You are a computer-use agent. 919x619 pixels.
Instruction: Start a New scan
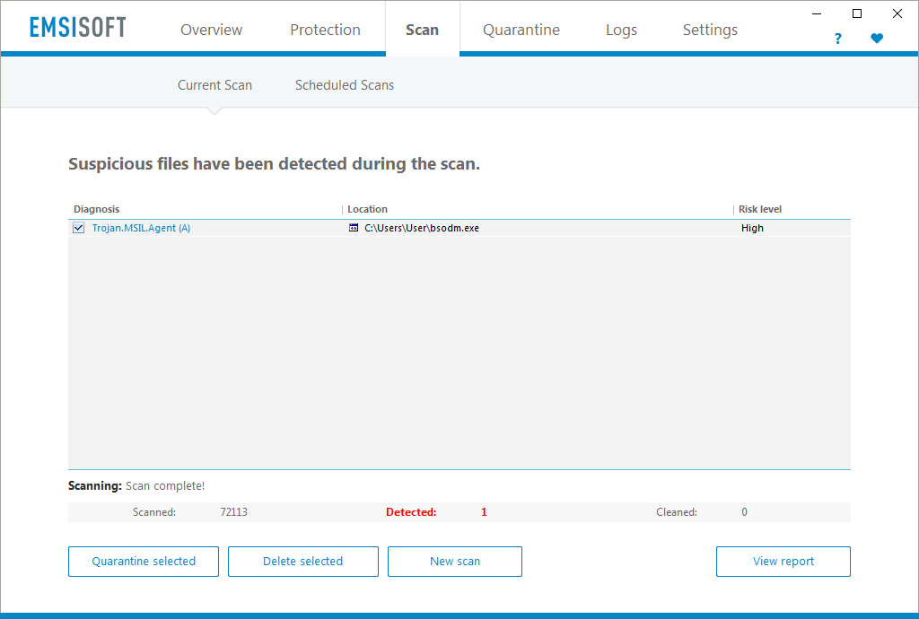click(x=454, y=562)
